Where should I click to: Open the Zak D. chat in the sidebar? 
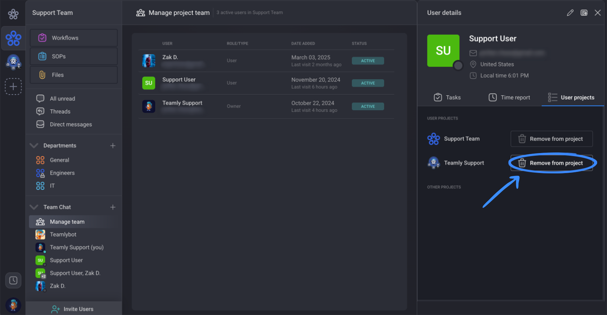pos(58,286)
